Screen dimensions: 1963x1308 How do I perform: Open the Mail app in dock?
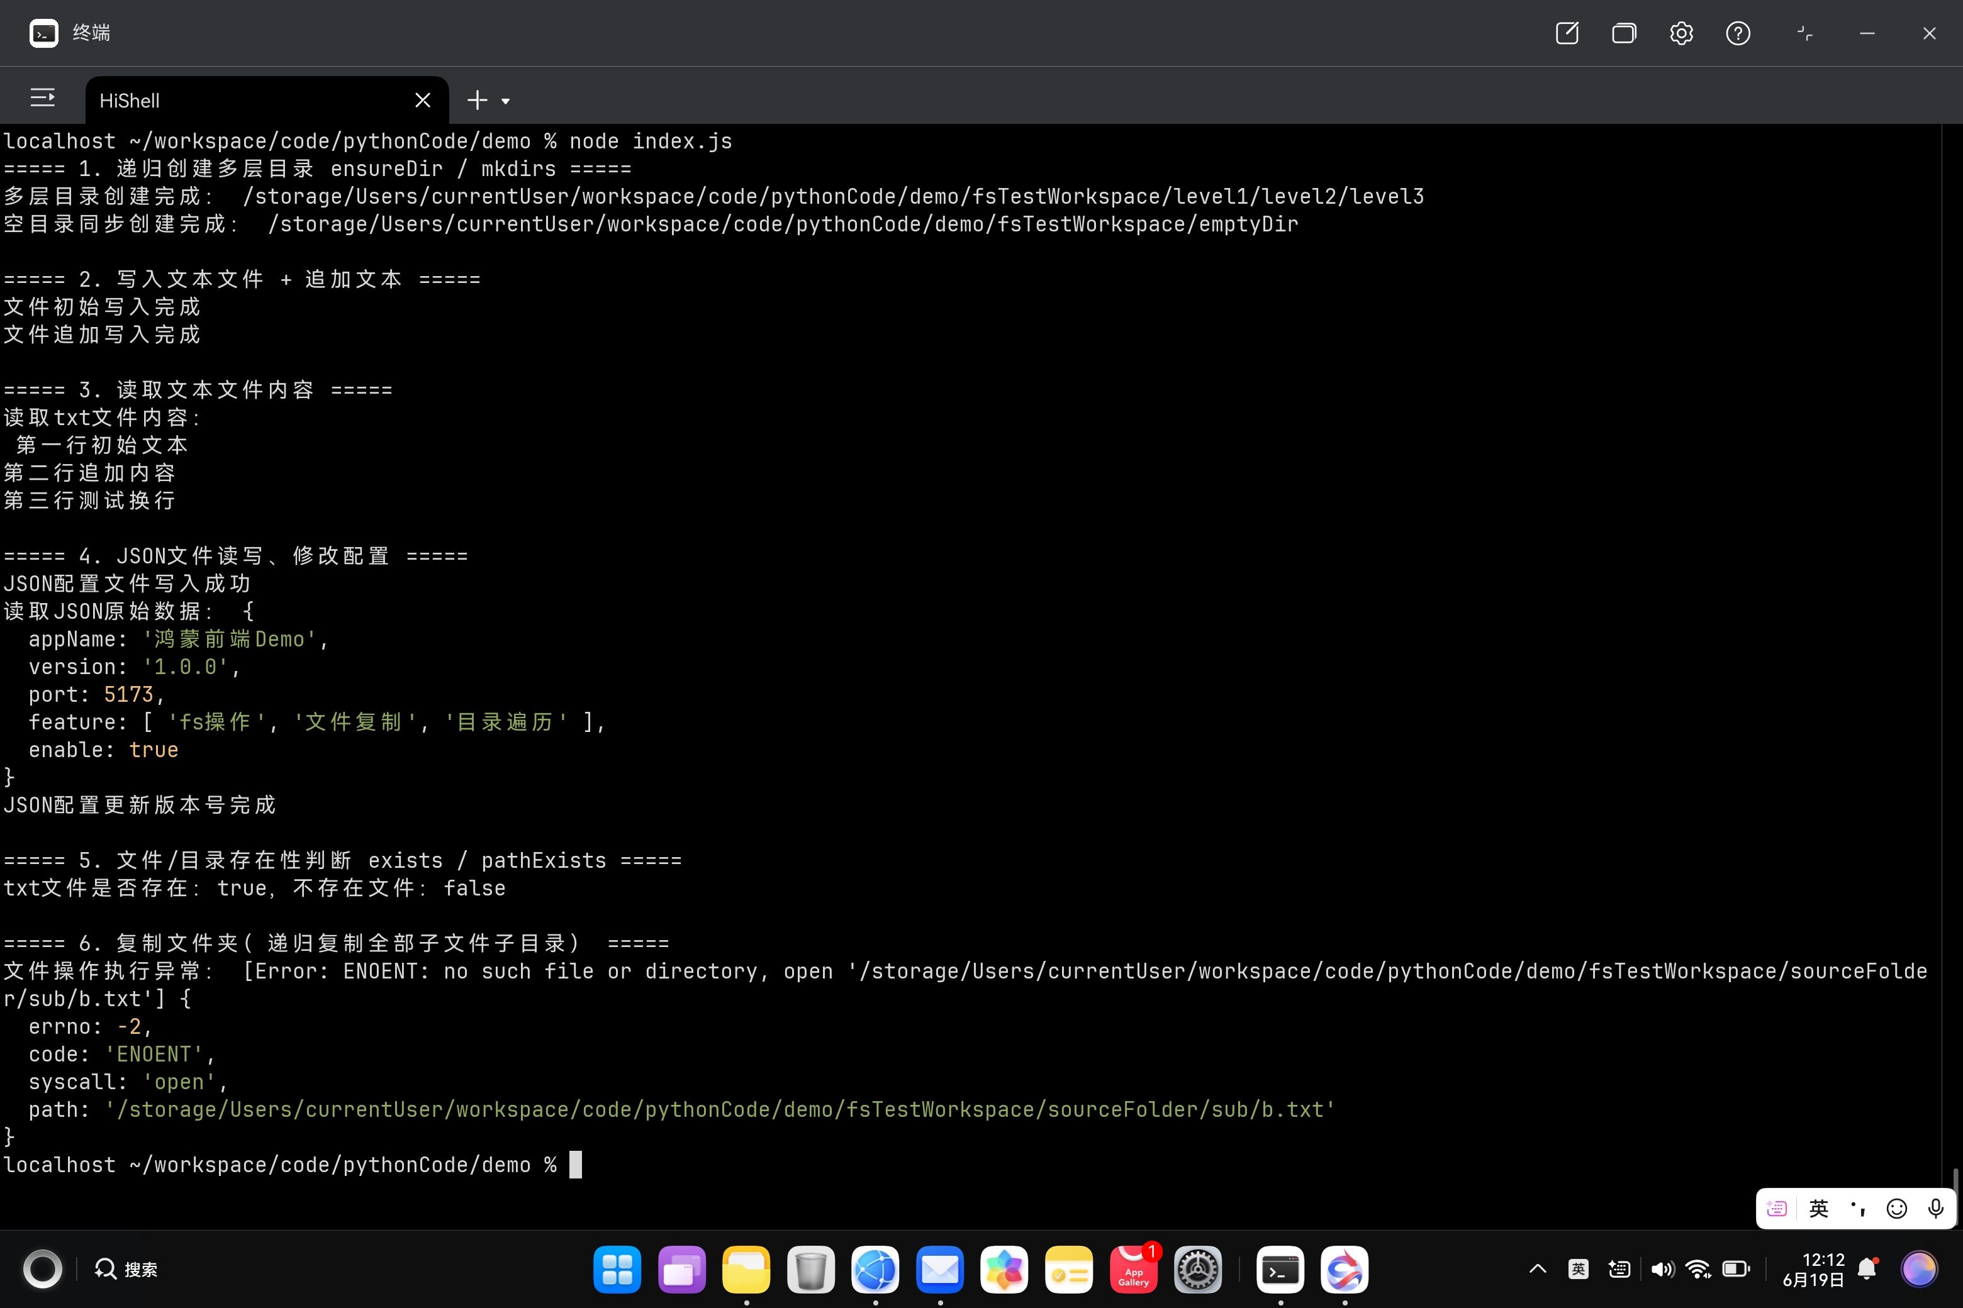coord(940,1270)
